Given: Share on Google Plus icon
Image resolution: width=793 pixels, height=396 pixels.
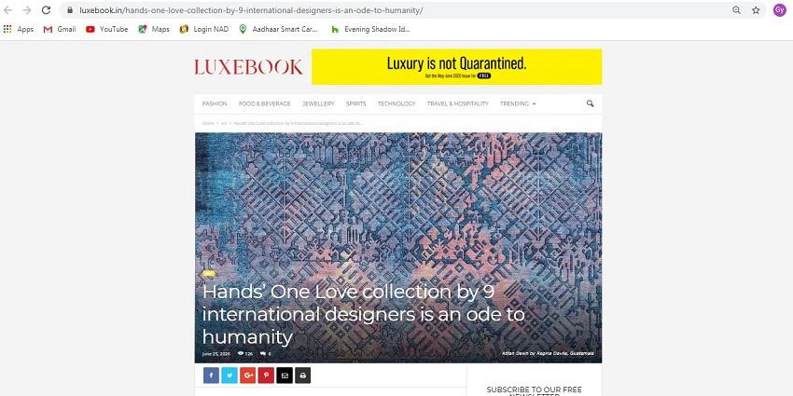Looking at the screenshot, I should pos(248,376).
